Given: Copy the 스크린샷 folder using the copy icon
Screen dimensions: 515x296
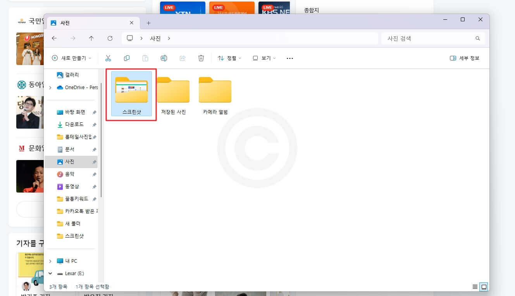Looking at the screenshot, I should click(x=127, y=58).
